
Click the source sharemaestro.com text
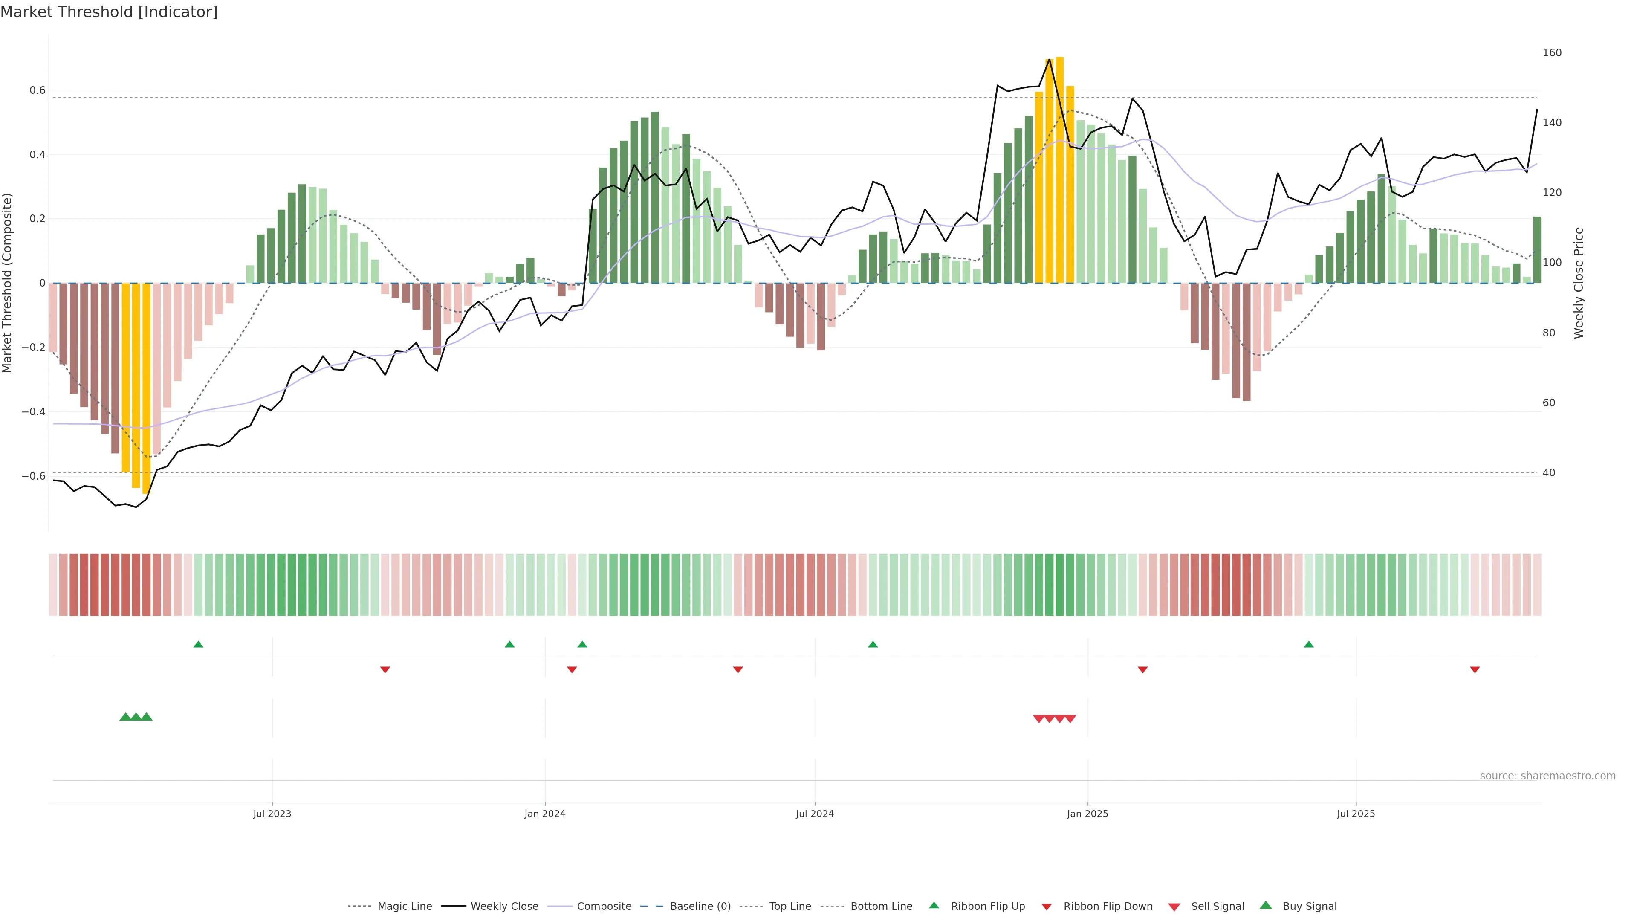pyautogui.click(x=1547, y=776)
